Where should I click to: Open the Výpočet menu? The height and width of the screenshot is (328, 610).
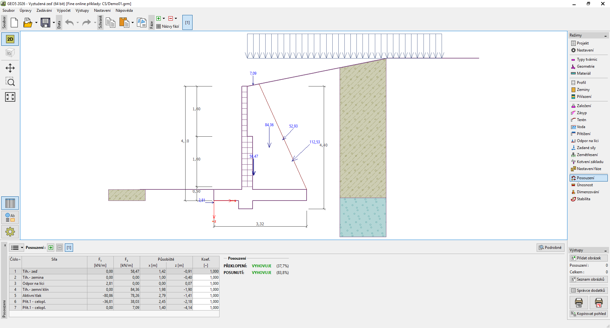[x=64, y=10]
